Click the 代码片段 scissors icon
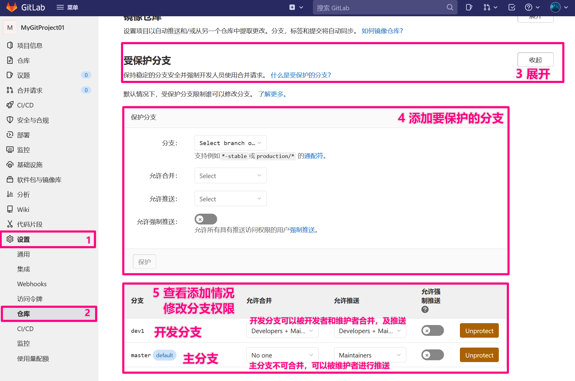This screenshot has width=575, height=381. point(10,224)
